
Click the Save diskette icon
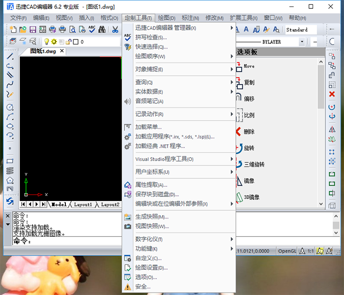coord(33,30)
